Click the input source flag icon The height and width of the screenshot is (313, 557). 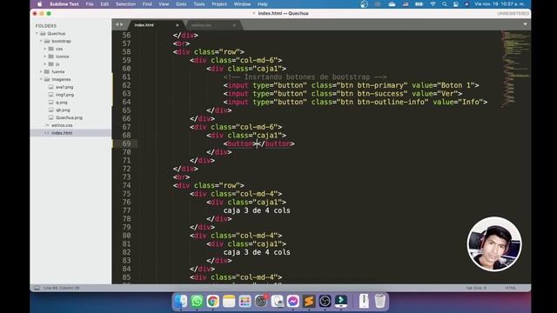tap(406, 4)
